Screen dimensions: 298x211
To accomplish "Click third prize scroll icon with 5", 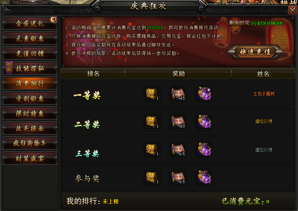I will (x=178, y=150).
